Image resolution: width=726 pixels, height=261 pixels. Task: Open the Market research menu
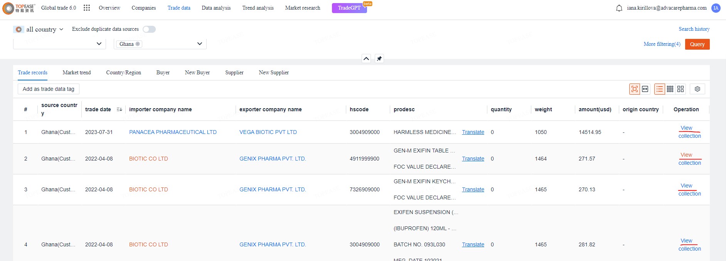click(x=303, y=8)
